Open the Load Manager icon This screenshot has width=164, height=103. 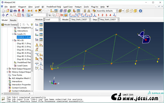click(x=41, y=25)
